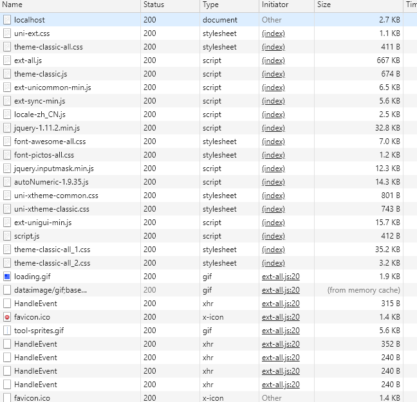Image resolution: width=417 pixels, height=402 pixels.
Task: Click the blue loading.gif file icon
Action: coord(7,277)
